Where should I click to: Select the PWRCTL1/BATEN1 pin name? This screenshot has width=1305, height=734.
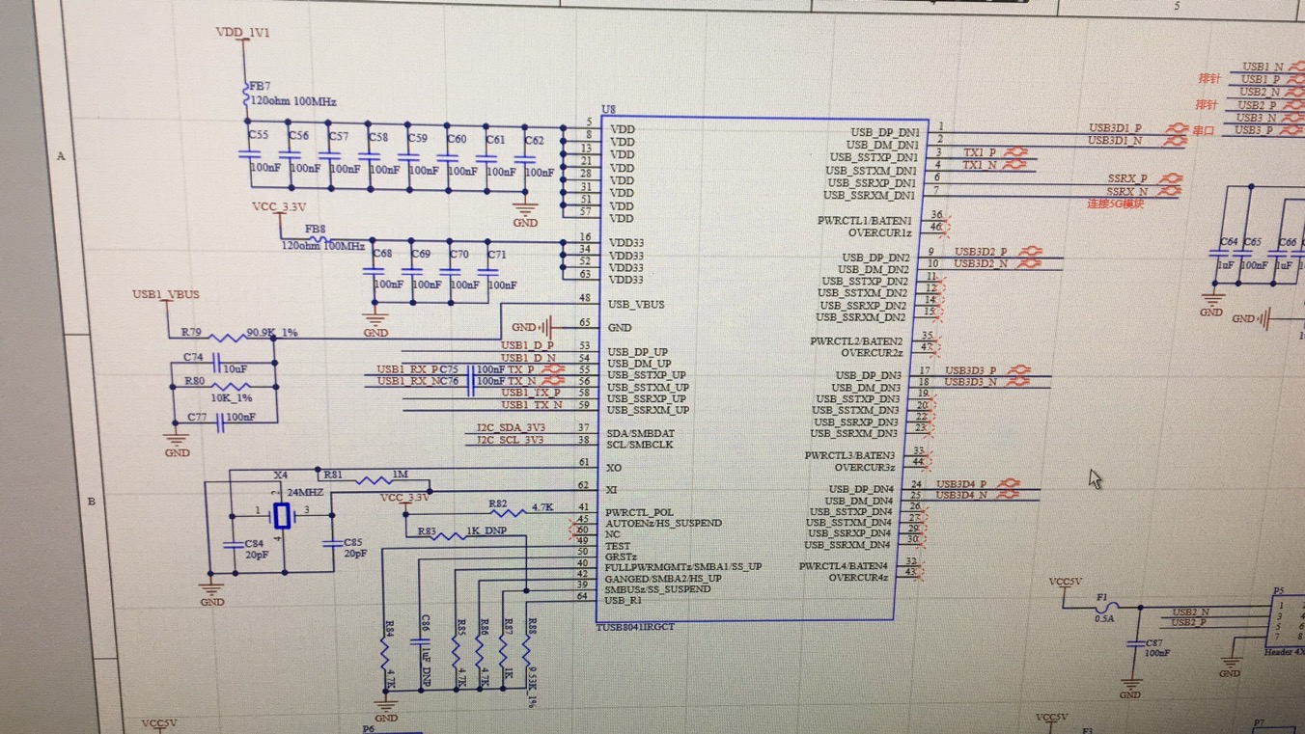pyautogui.click(x=865, y=221)
